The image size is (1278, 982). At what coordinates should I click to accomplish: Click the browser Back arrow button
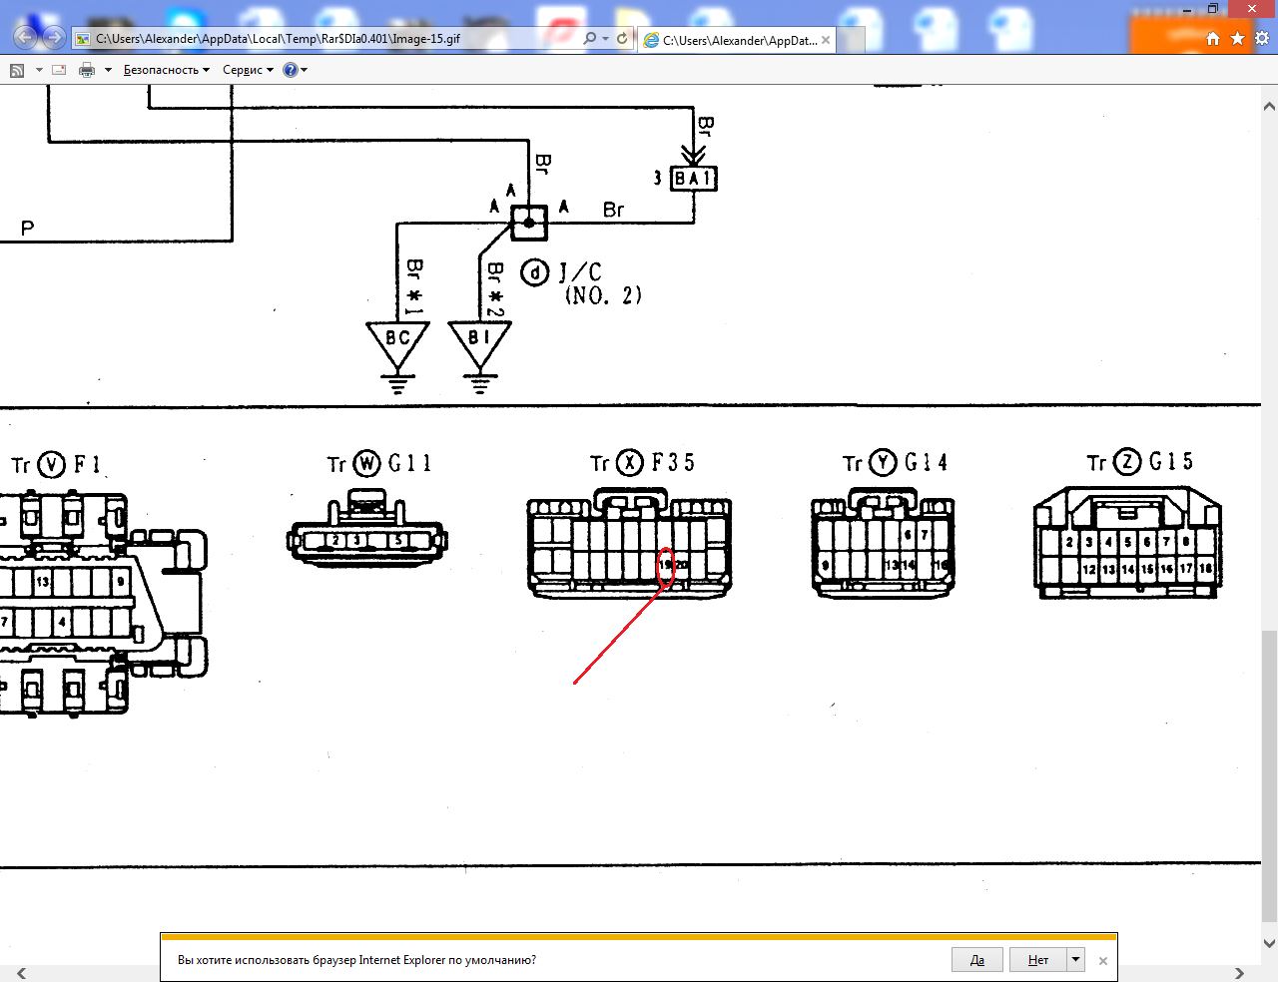(25, 38)
